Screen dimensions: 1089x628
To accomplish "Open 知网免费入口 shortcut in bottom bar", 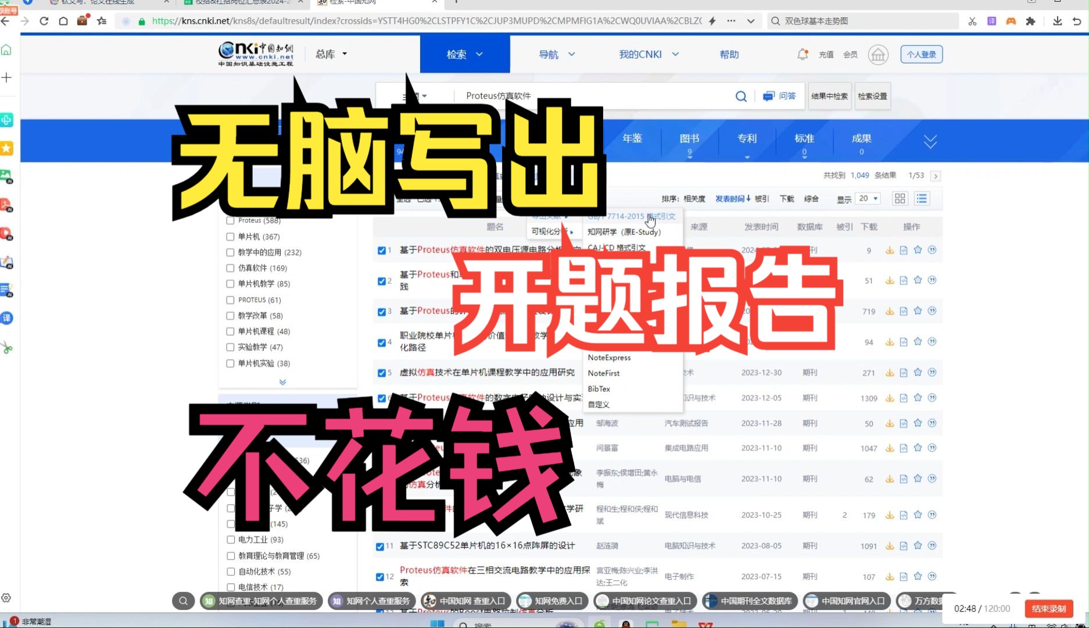I will pos(551,601).
